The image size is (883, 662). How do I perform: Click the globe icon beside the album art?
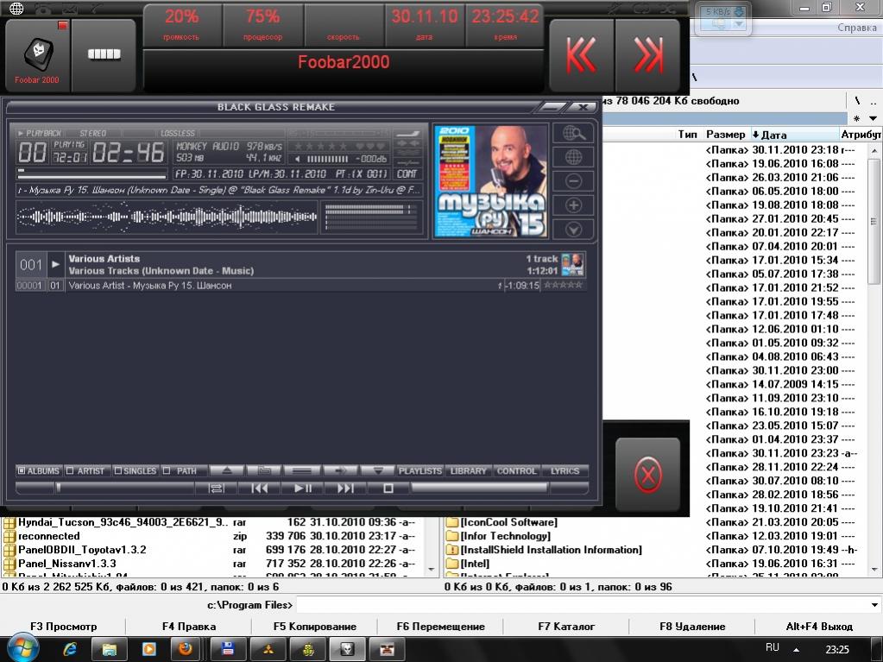574,157
